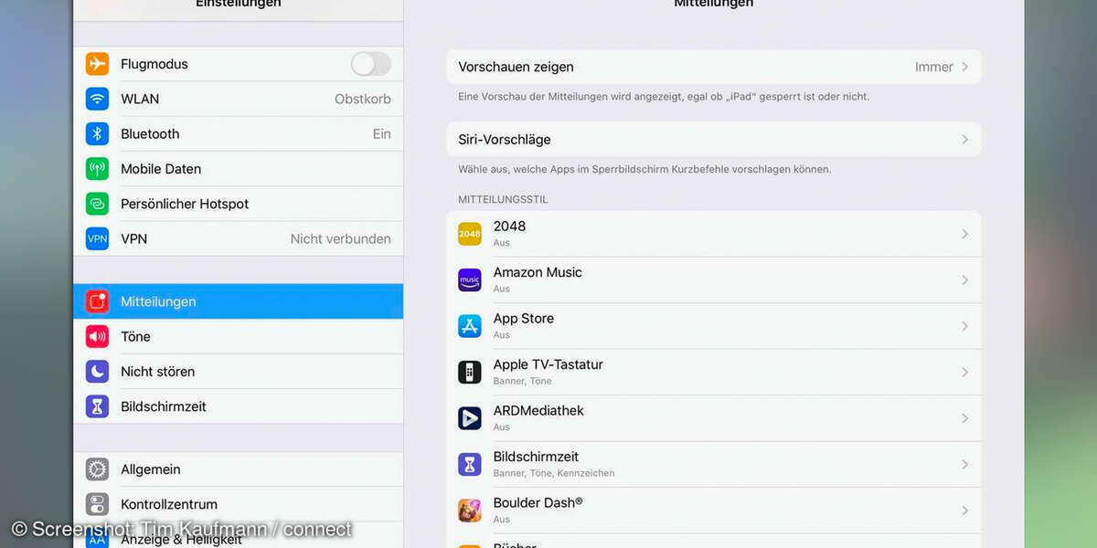Select Allgemein in sidebar
The image size is (1097, 548).
click(x=238, y=469)
